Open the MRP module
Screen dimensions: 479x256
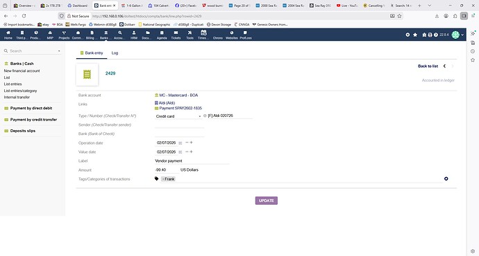click(x=50, y=35)
